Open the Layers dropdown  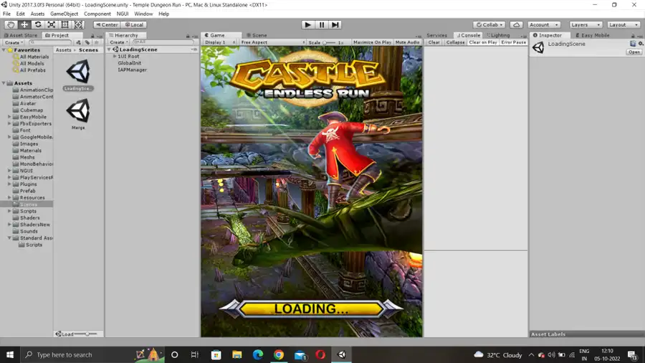[585, 24]
